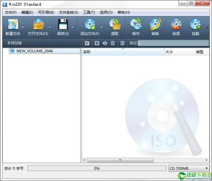Click the New File (新建文件) icon

click(12, 25)
